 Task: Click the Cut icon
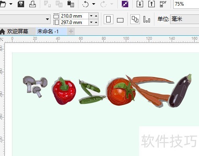point(47,4)
